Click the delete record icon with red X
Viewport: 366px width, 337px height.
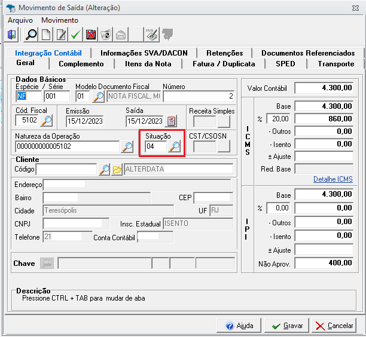(x=91, y=35)
